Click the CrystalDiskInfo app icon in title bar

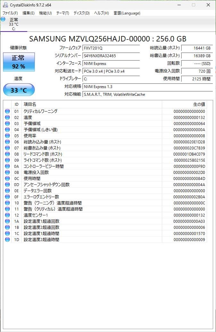point(5,5)
